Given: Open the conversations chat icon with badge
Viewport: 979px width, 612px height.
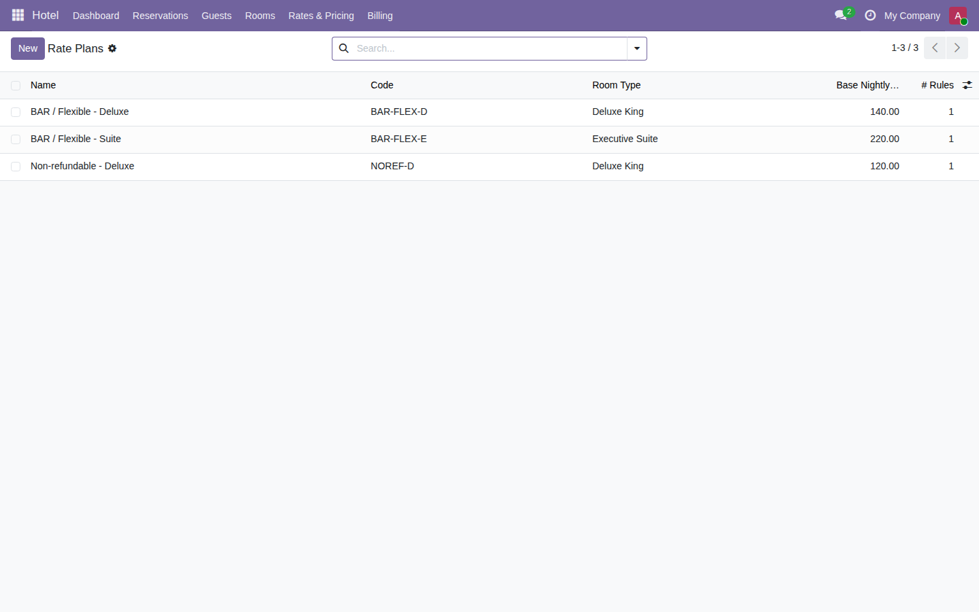Looking at the screenshot, I should pyautogui.click(x=843, y=15).
